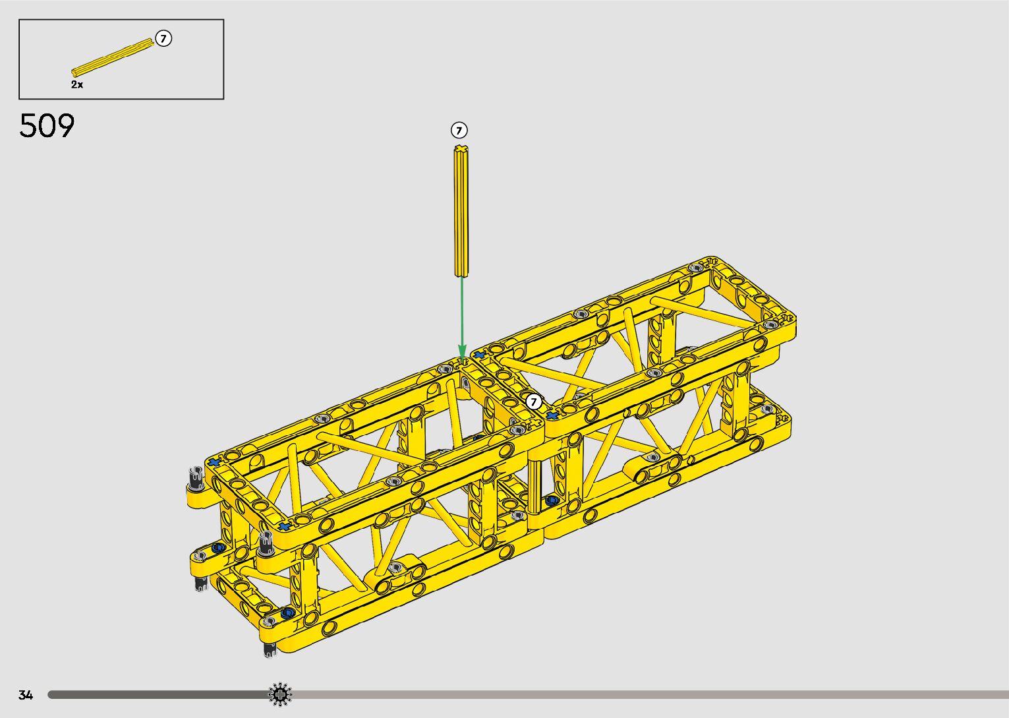The image size is (1009, 718).
Task: Click the circled 7 inside the parts box
Action: 163,39
